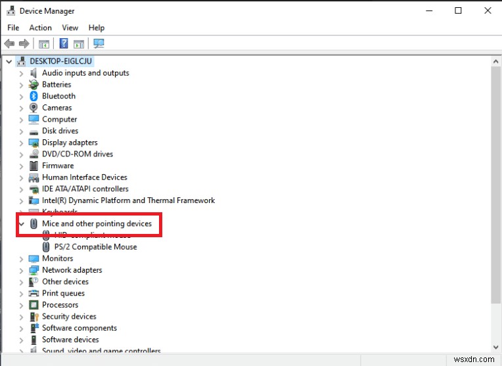Collapse Mice and other pointing devices chevron
Viewport: 502px width, 366px height.
22,224
